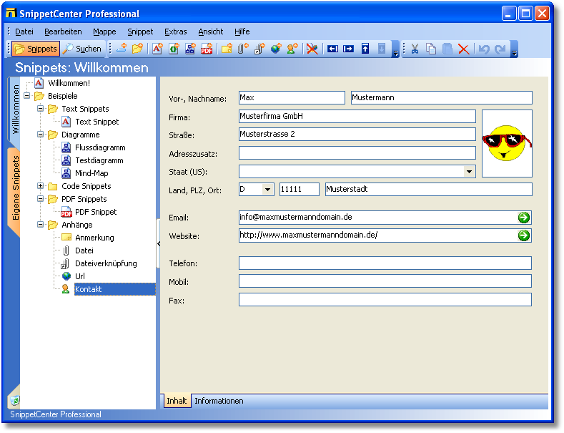Collapse the Beispiele folder
The image size is (564, 433).
pyautogui.click(x=27, y=96)
